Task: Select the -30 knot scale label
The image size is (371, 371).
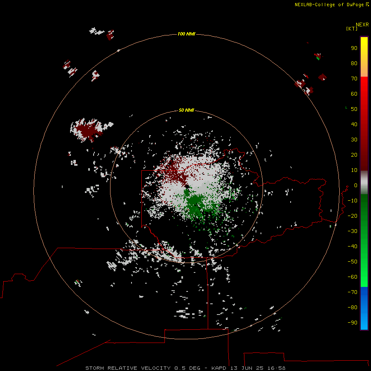Action: [352, 231]
